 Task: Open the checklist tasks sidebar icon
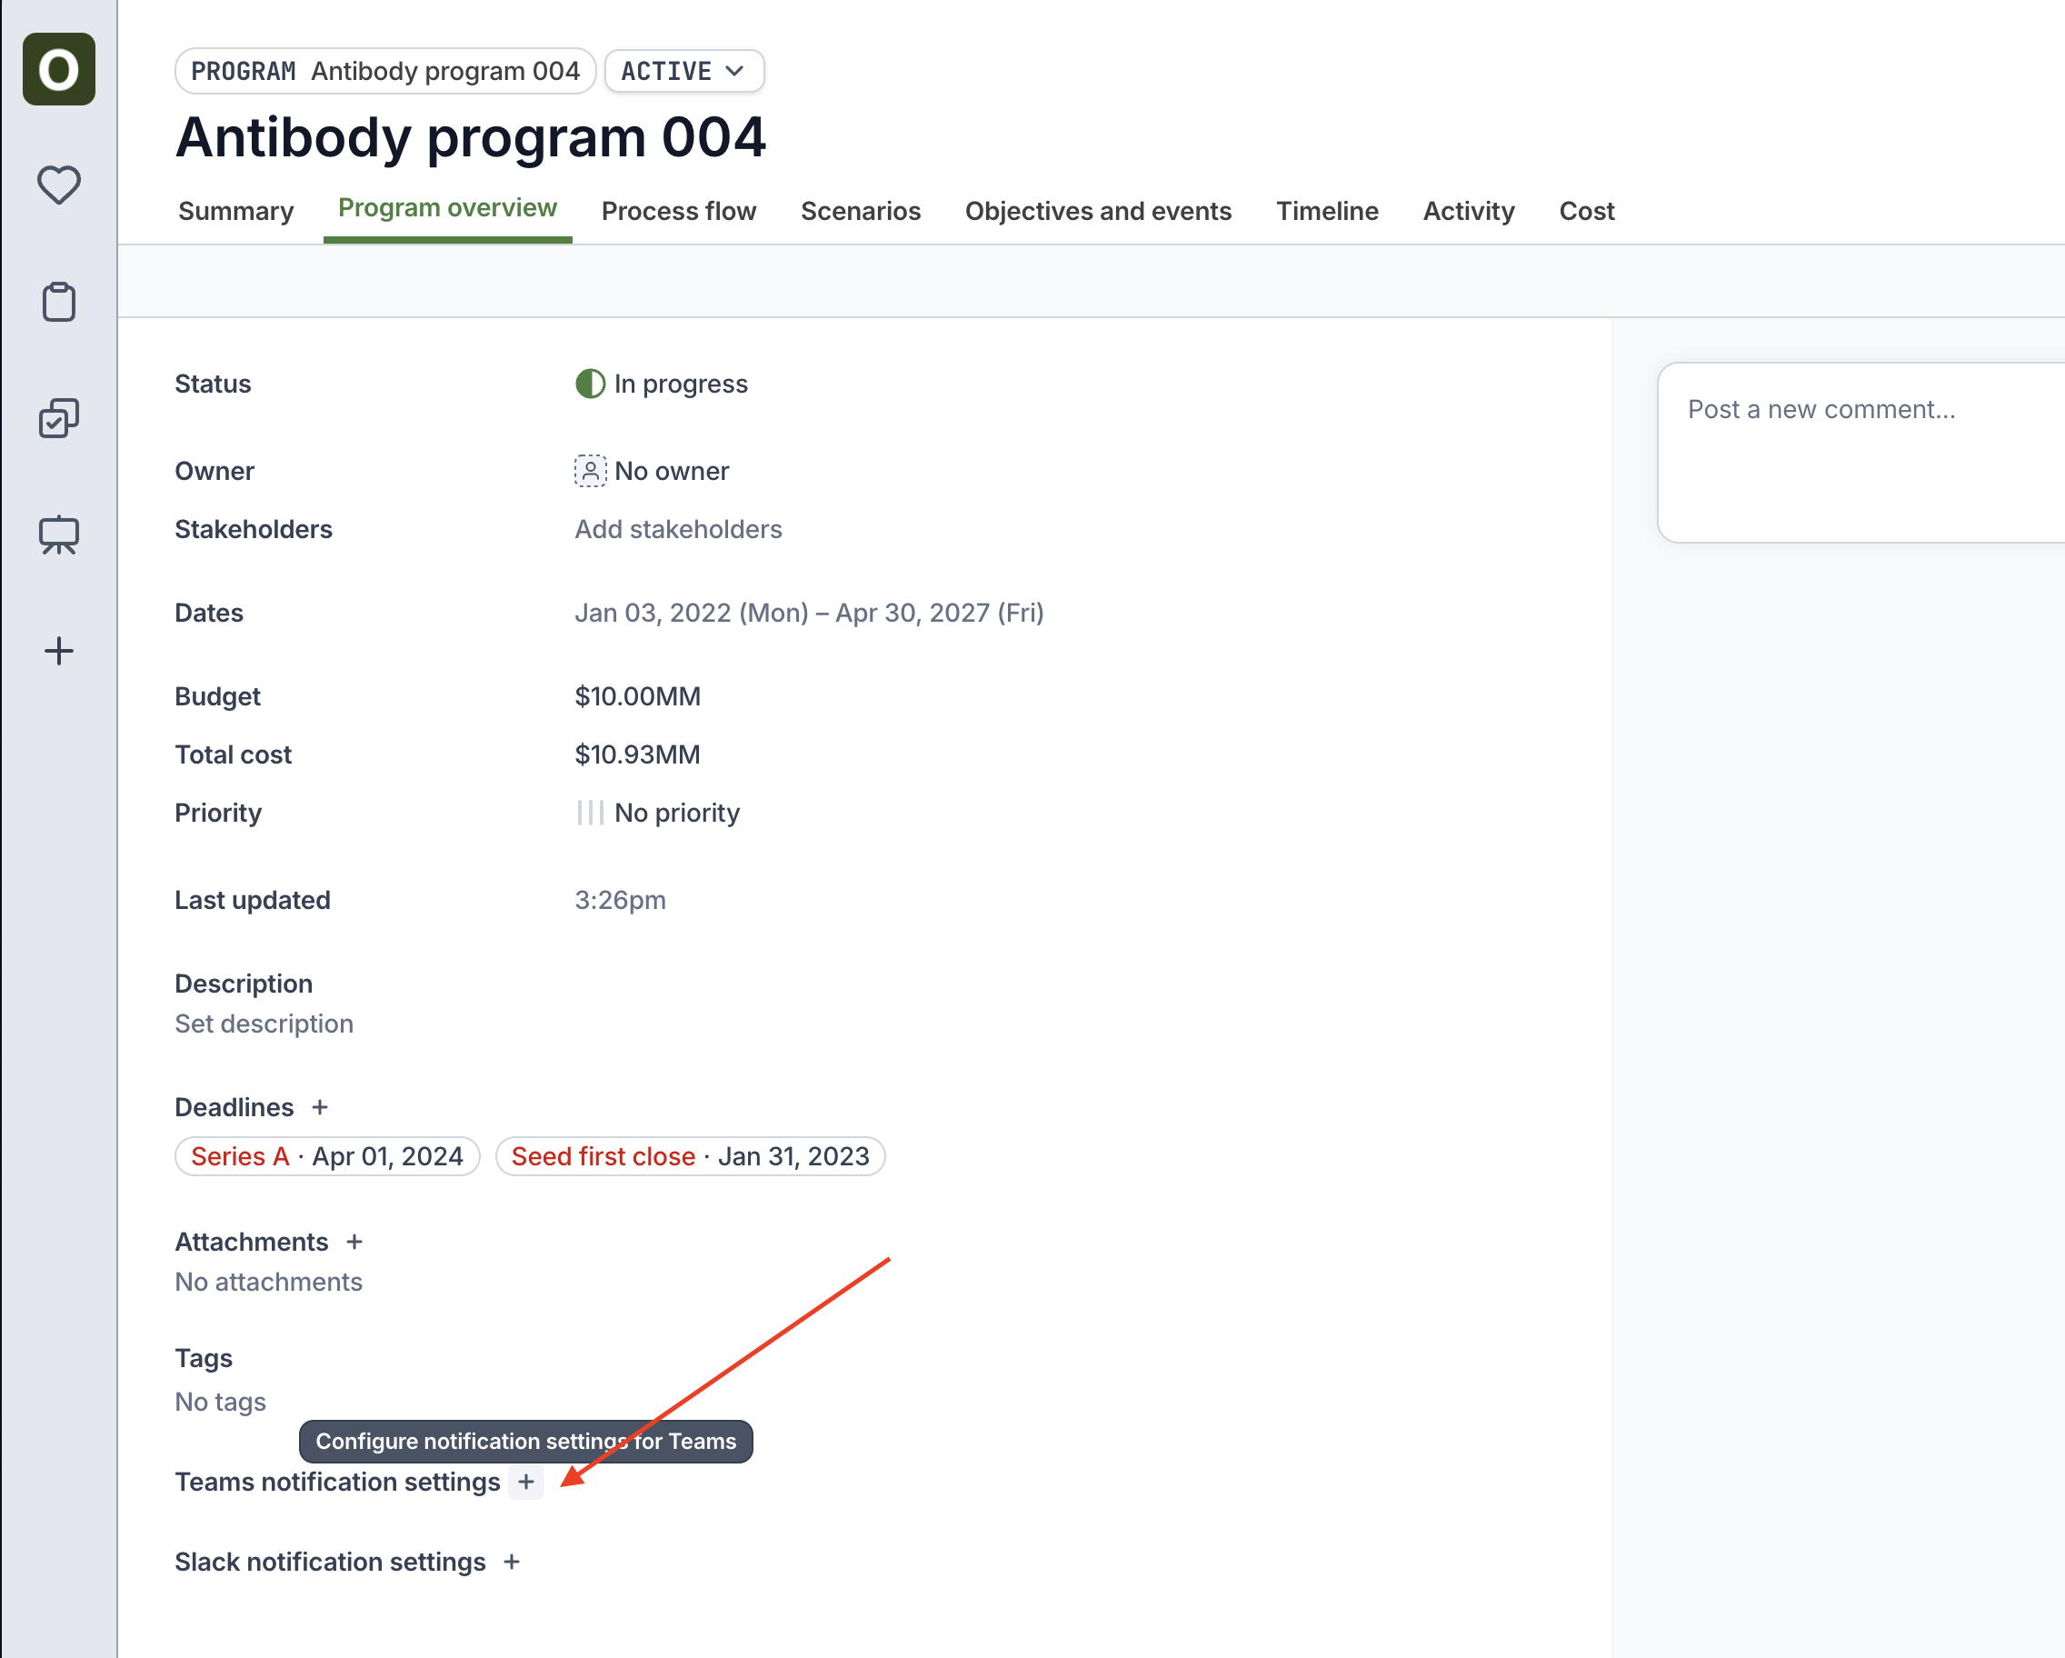[x=58, y=418]
